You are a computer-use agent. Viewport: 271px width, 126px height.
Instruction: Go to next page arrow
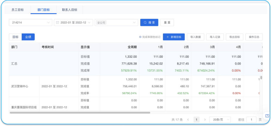click(x=205, y=120)
